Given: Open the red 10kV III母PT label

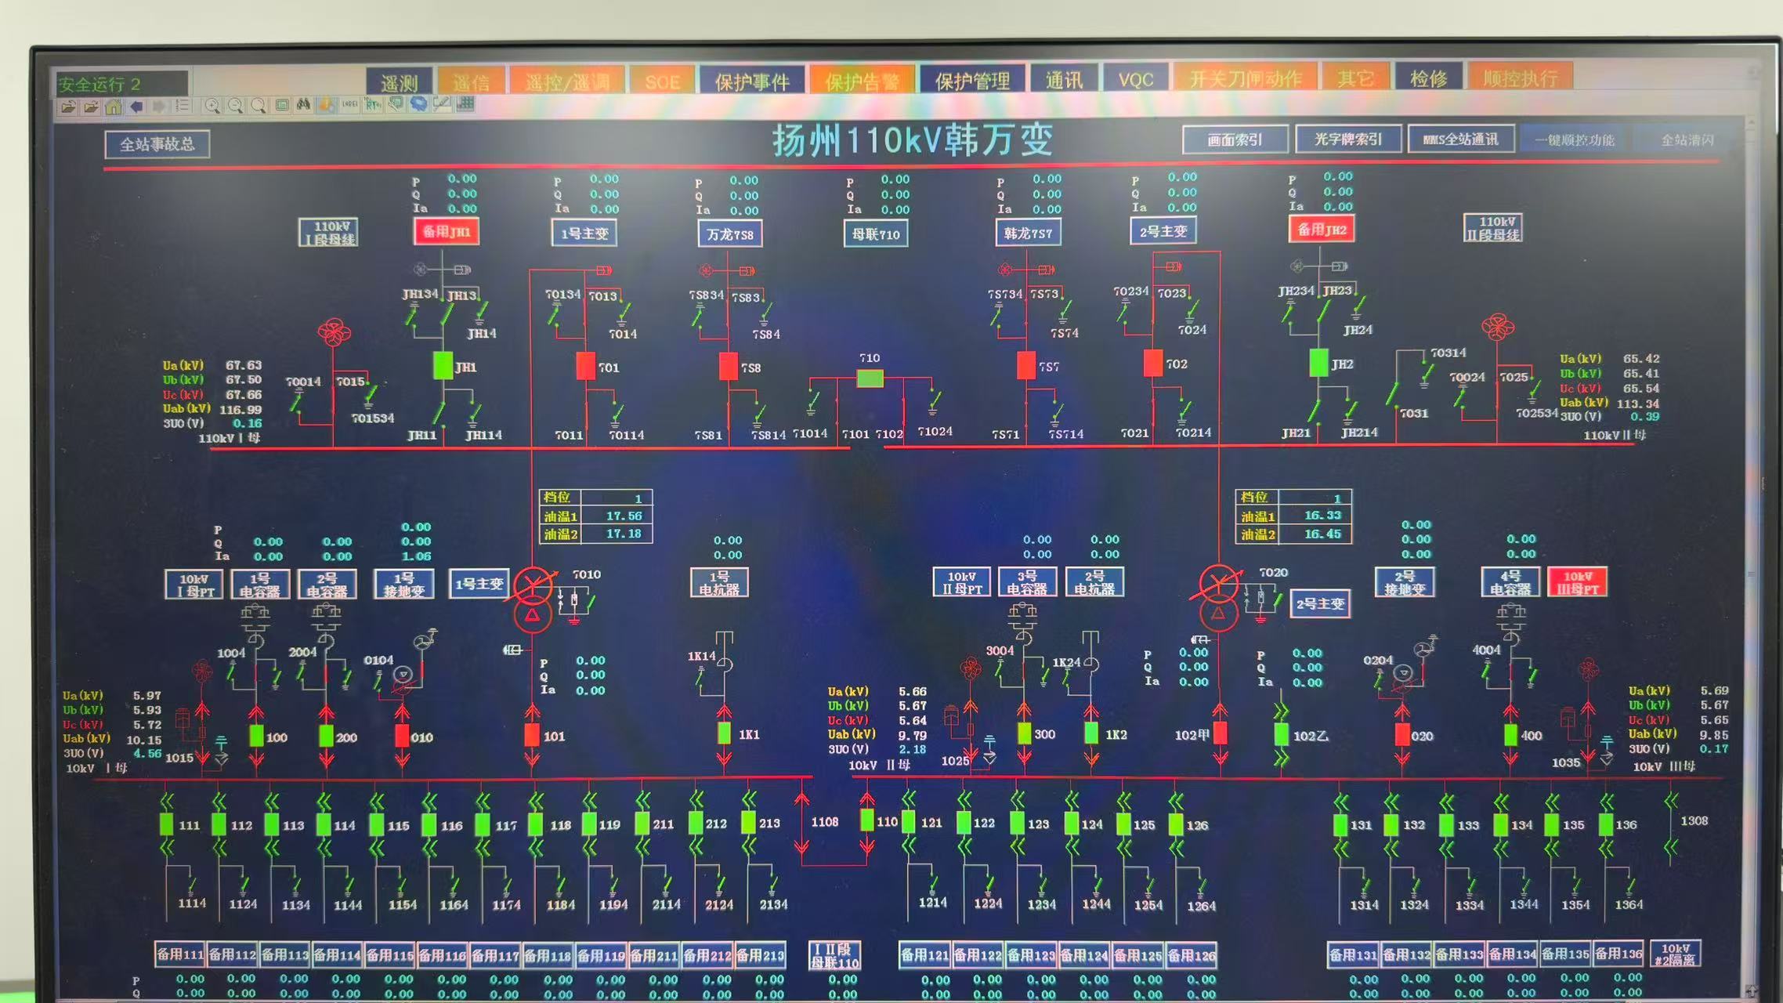Looking at the screenshot, I should pyautogui.click(x=1578, y=582).
